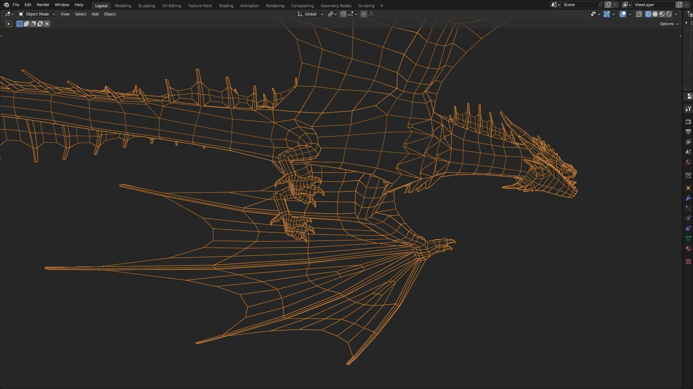Viewport: 693px width, 389px height.
Task: Switch to the Scripting workspace tab
Action: coord(366,6)
